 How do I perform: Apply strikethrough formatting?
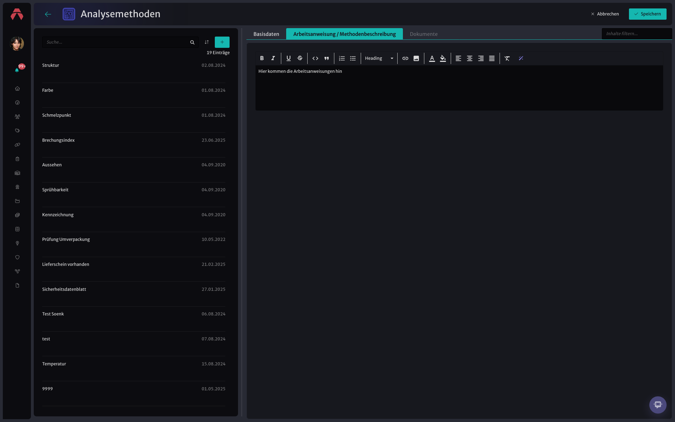click(300, 58)
